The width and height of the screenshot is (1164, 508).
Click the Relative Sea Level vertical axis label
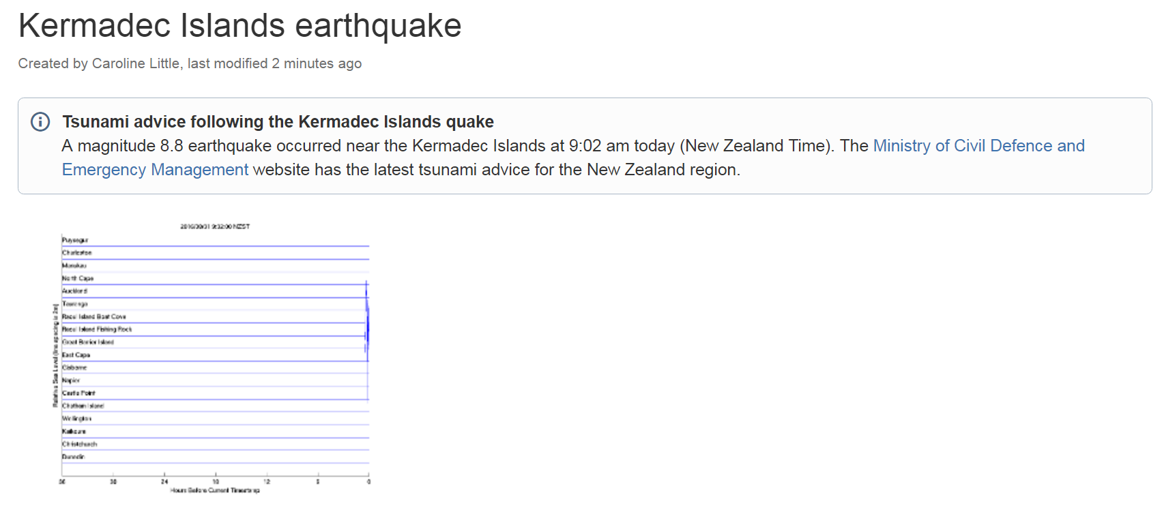pyautogui.click(x=55, y=355)
